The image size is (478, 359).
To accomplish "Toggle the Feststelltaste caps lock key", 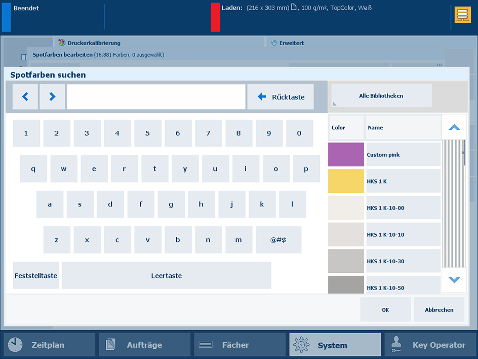I will click(x=35, y=276).
